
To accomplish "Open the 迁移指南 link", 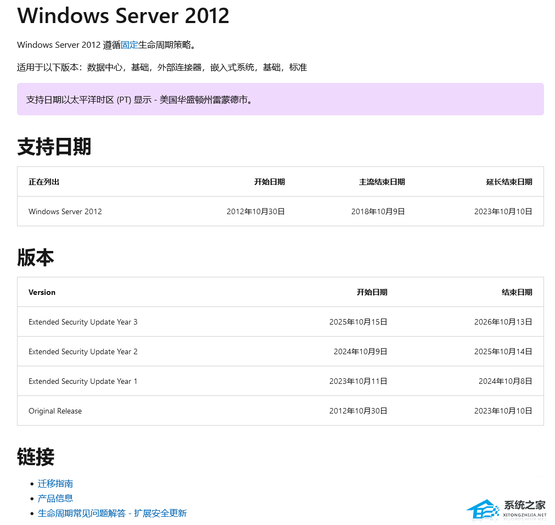I will click(x=55, y=484).
